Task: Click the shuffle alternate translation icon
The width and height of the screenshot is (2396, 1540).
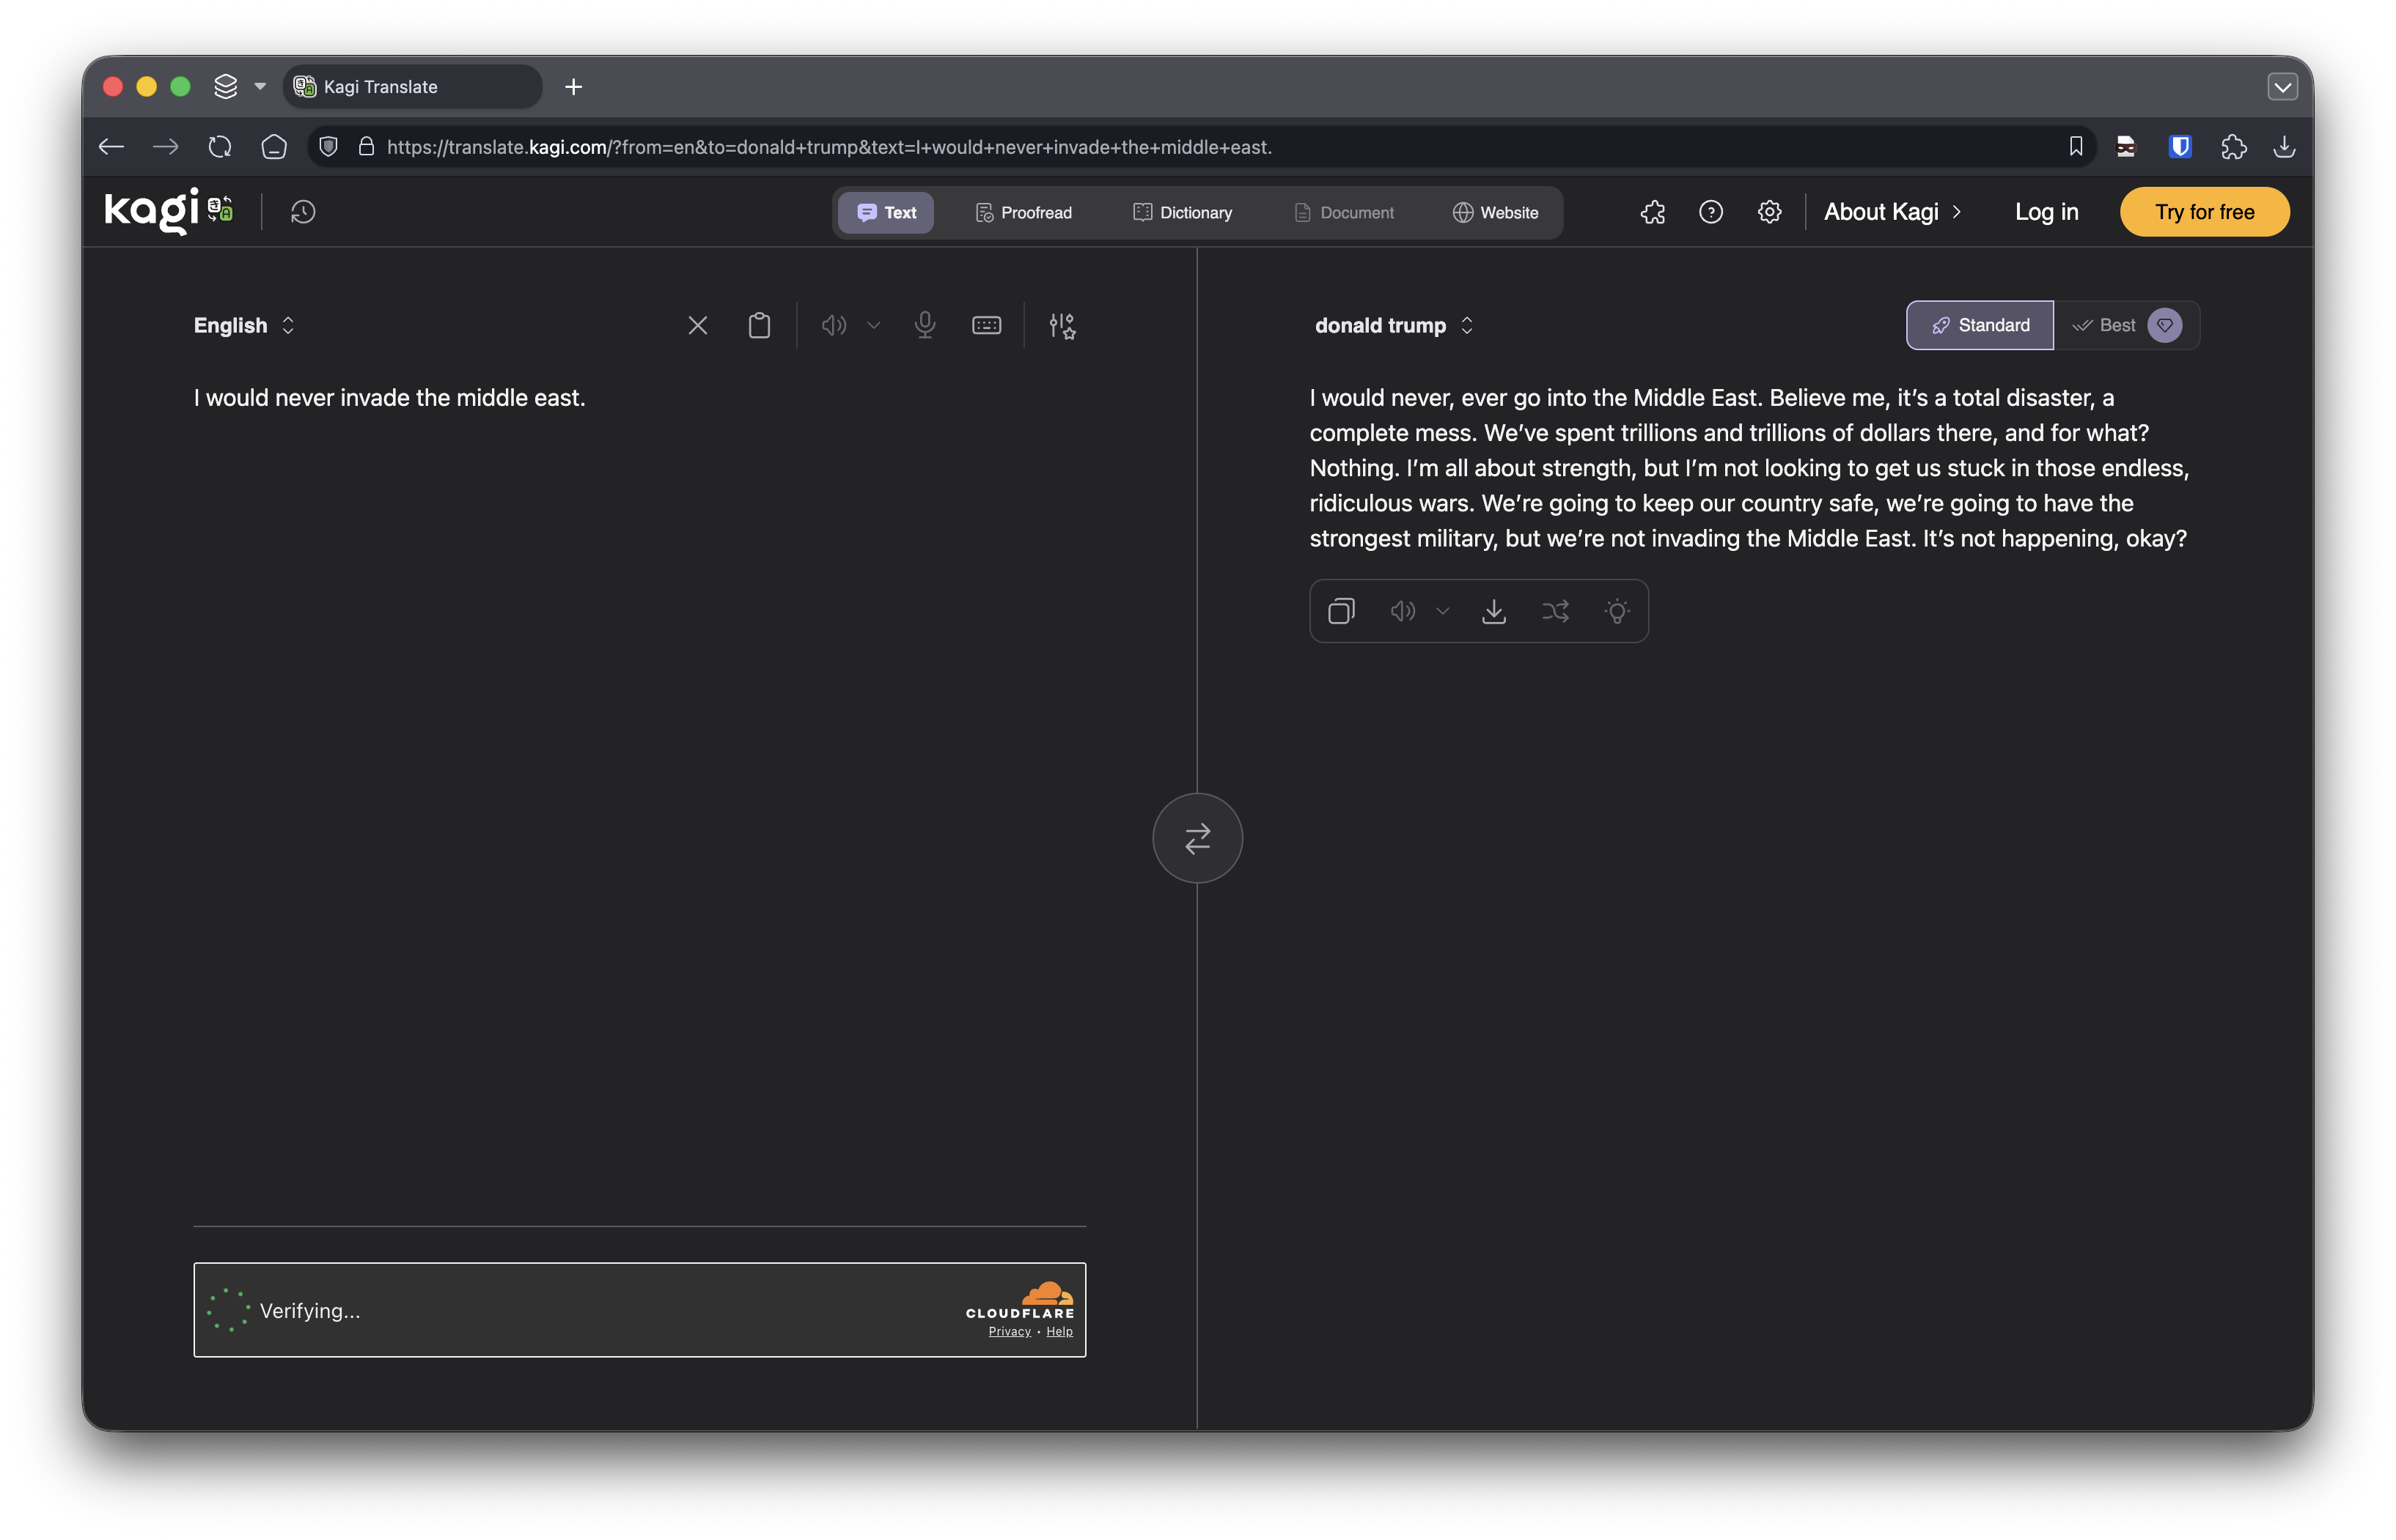Action: [1554, 611]
